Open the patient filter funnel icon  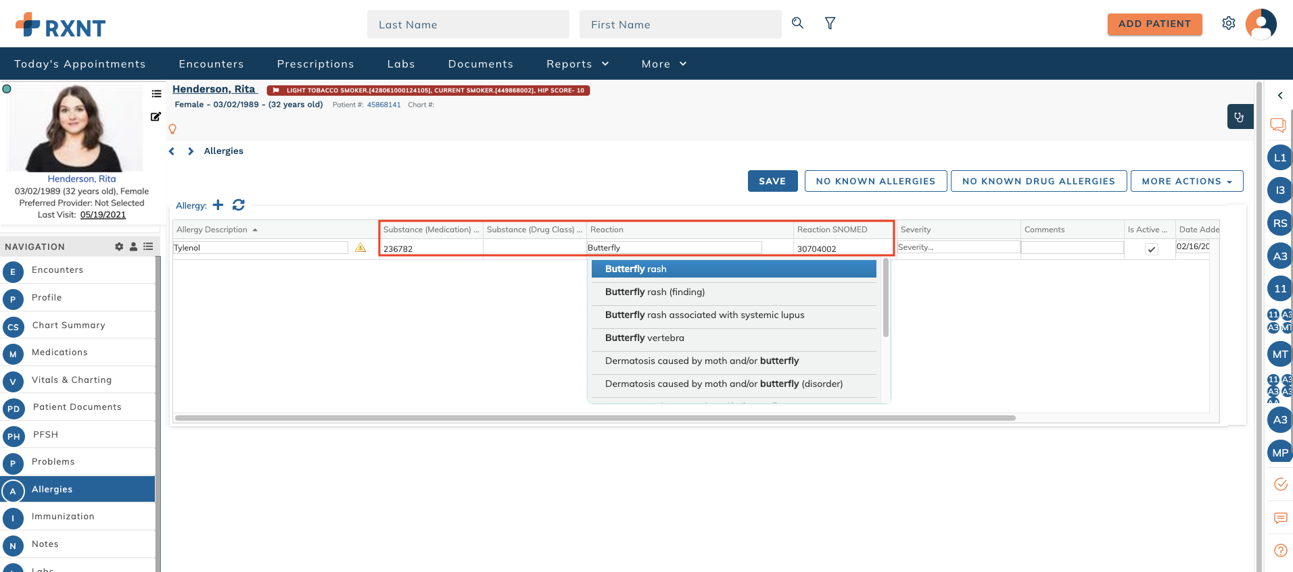tap(830, 24)
